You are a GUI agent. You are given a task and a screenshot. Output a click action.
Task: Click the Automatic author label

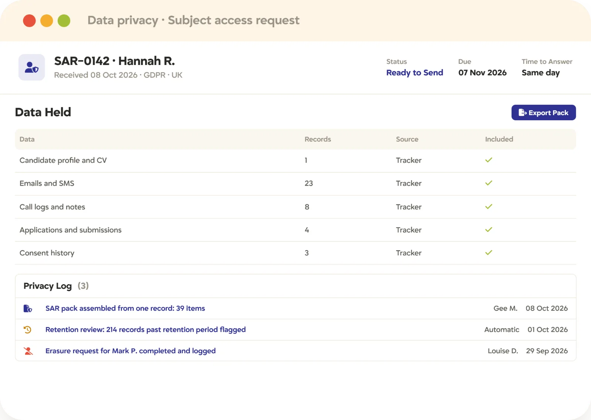(502, 330)
